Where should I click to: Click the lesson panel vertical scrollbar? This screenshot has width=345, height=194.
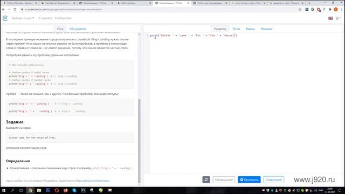tap(139, 141)
